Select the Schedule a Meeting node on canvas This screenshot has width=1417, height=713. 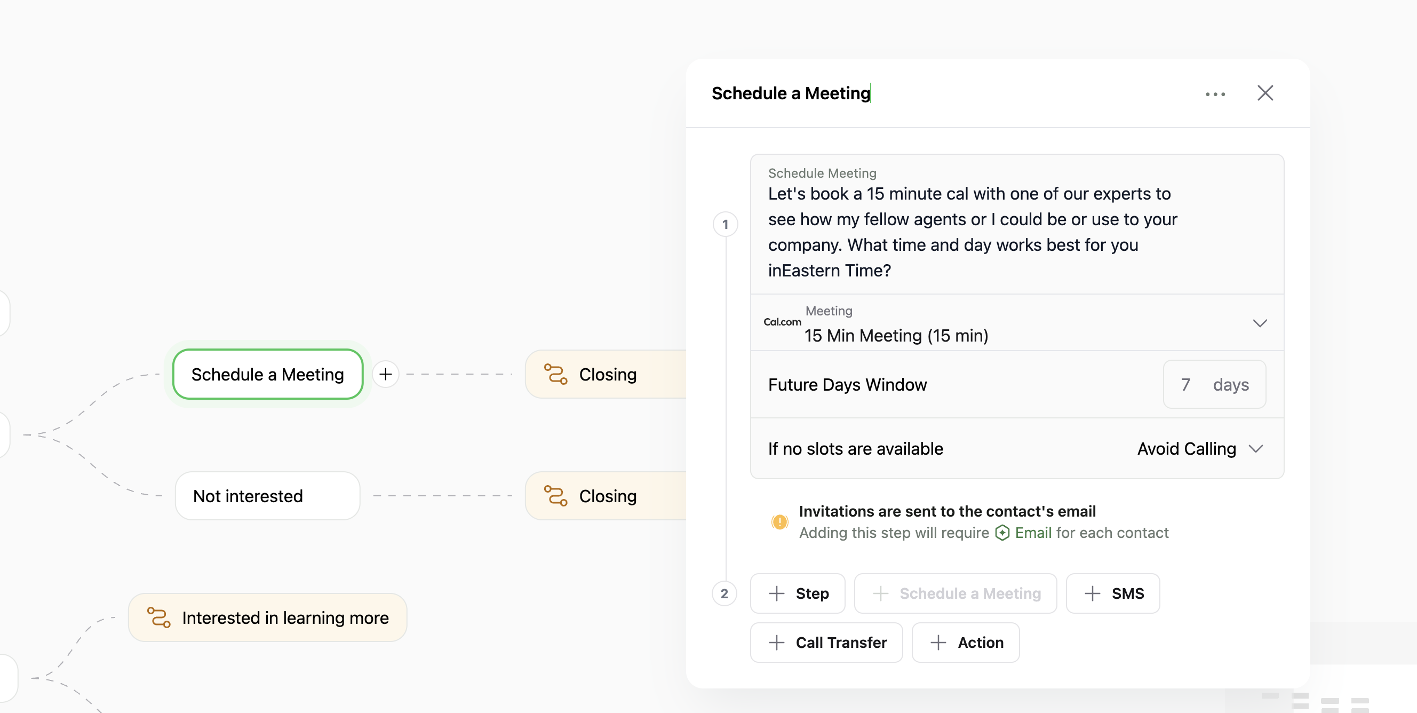click(x=267, y=374)
